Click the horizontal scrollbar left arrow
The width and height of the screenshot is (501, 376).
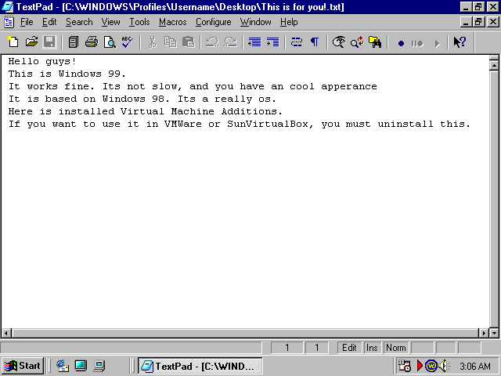click(x=5, y=333)
